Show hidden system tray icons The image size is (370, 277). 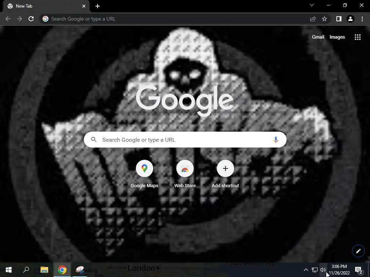[x=306, y=270]
